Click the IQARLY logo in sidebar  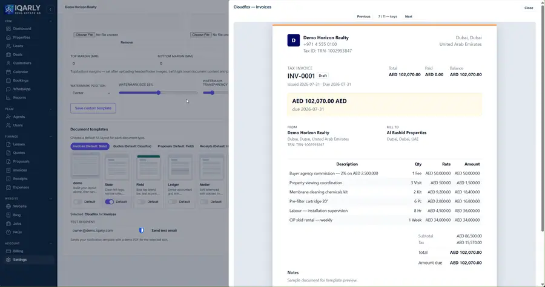point(22,9)
